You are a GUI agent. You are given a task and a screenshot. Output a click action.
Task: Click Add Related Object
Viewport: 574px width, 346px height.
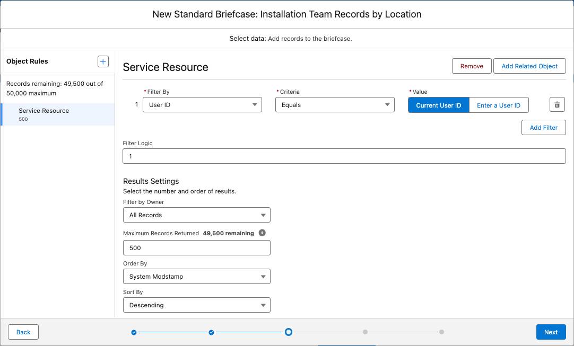point(529,66)
